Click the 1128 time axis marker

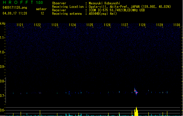pos(142,25)
